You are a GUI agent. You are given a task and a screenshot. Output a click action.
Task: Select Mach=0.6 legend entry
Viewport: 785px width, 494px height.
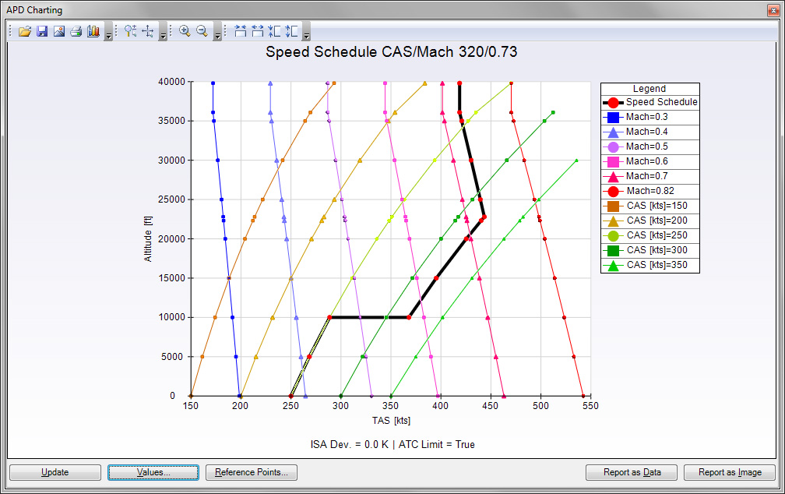point(649,161)
